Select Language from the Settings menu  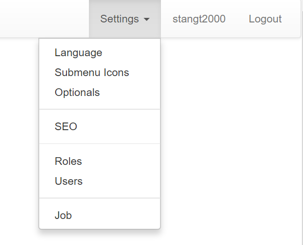[100, 53]
